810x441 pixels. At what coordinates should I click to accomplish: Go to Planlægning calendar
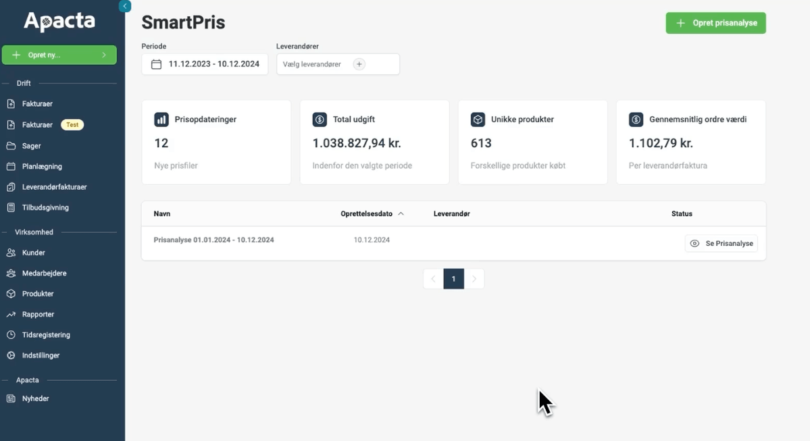point(42,166)
